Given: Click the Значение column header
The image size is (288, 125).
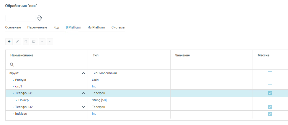Looking at the screenshot, I should 182,55.
